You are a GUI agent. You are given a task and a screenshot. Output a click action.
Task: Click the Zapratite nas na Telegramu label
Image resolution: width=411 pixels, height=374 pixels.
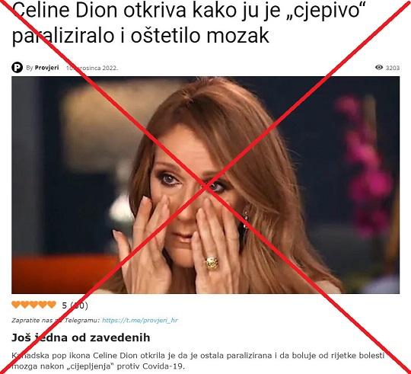click(56, 320)
